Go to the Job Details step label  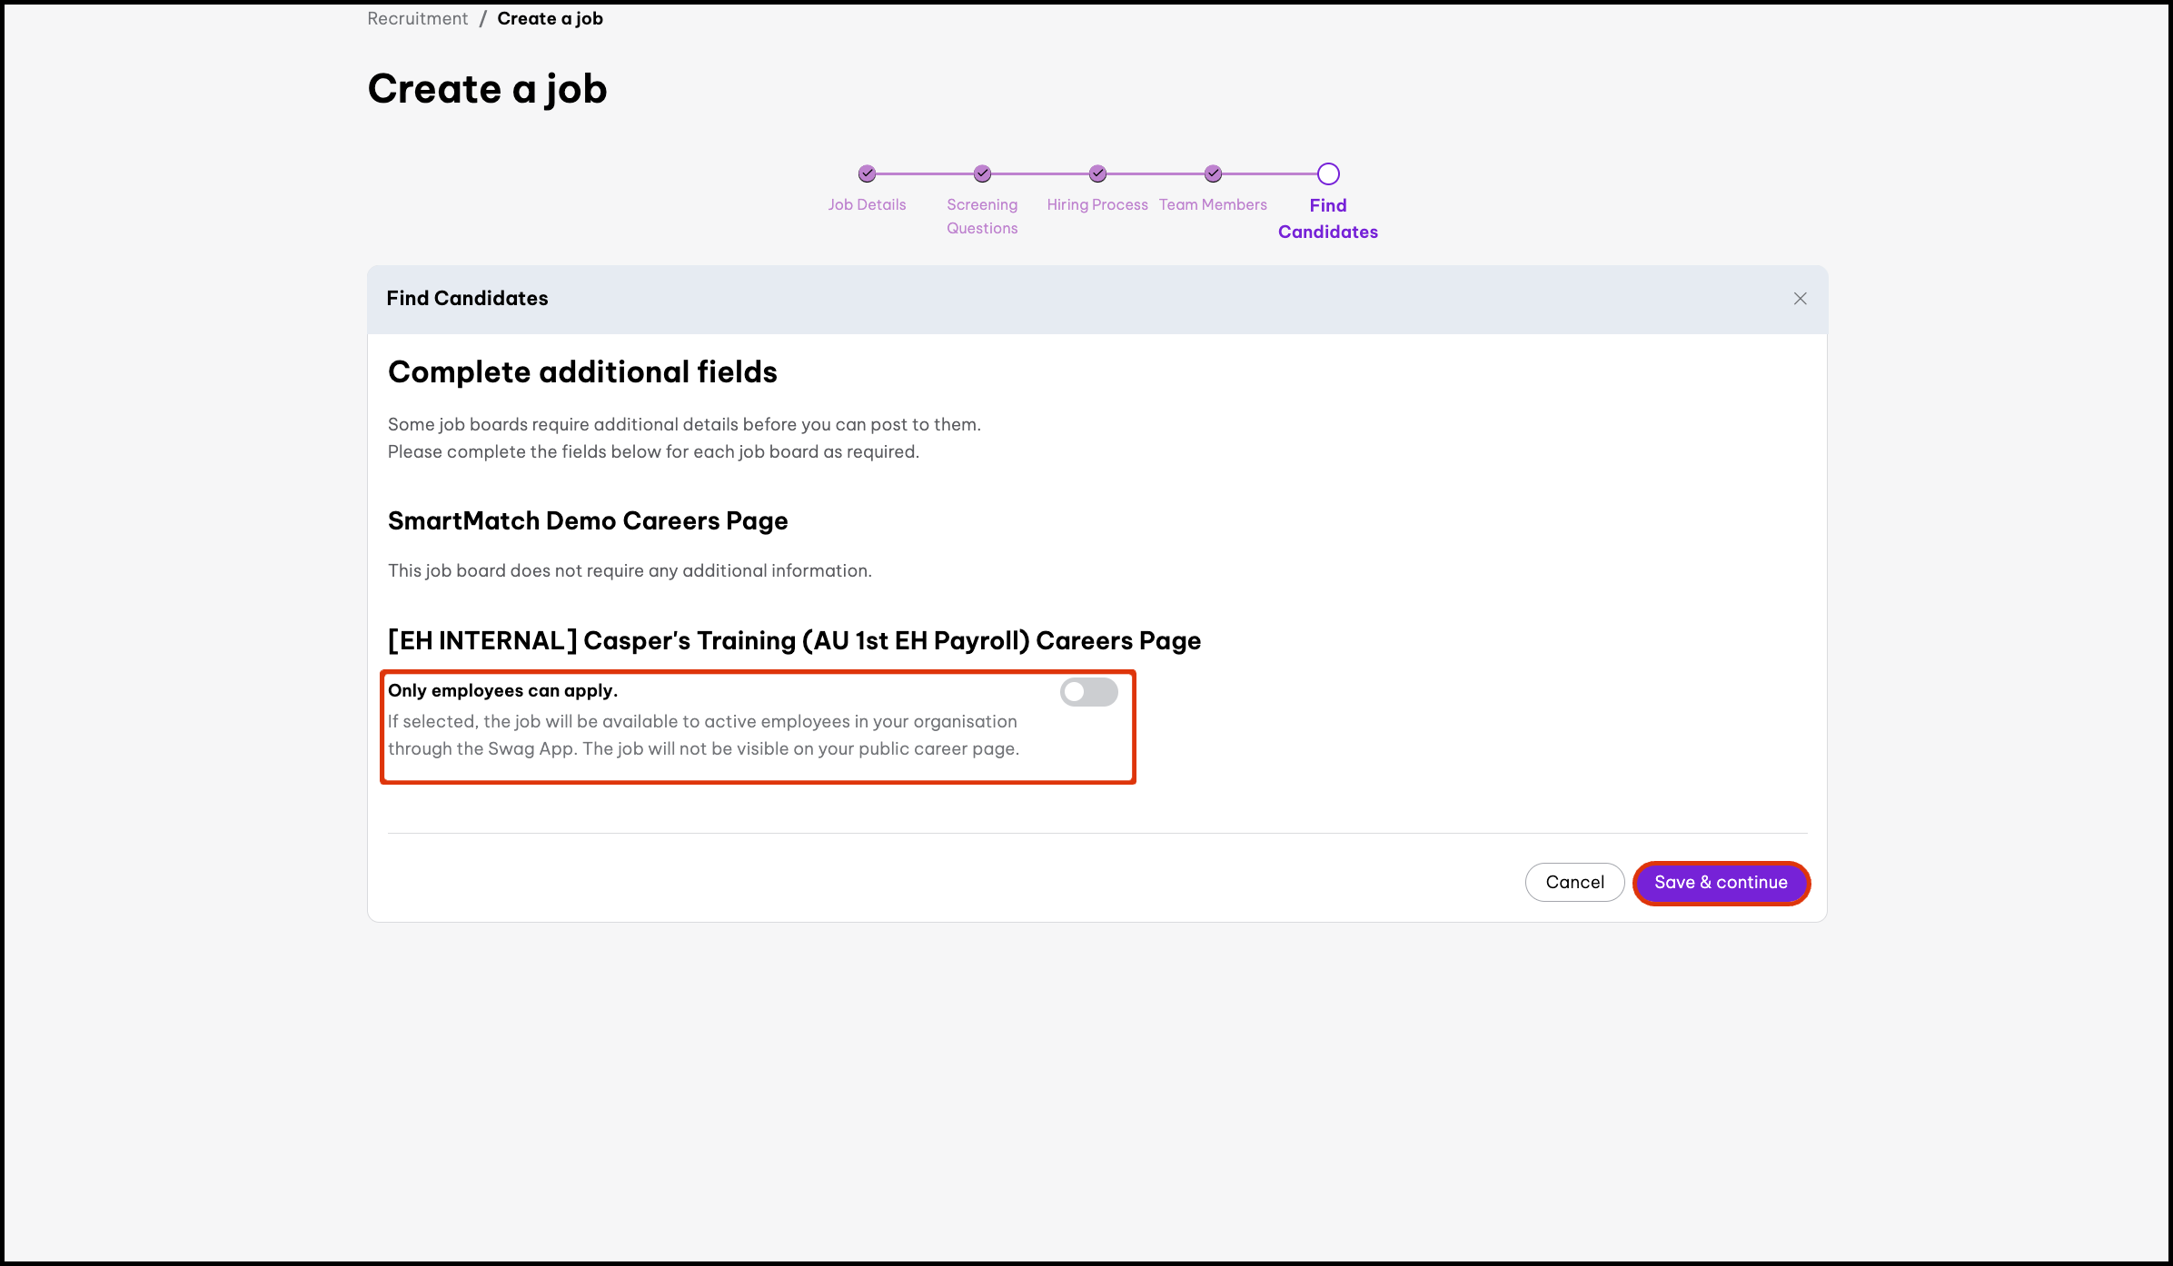pyautogui.click(x=867, y=205)
